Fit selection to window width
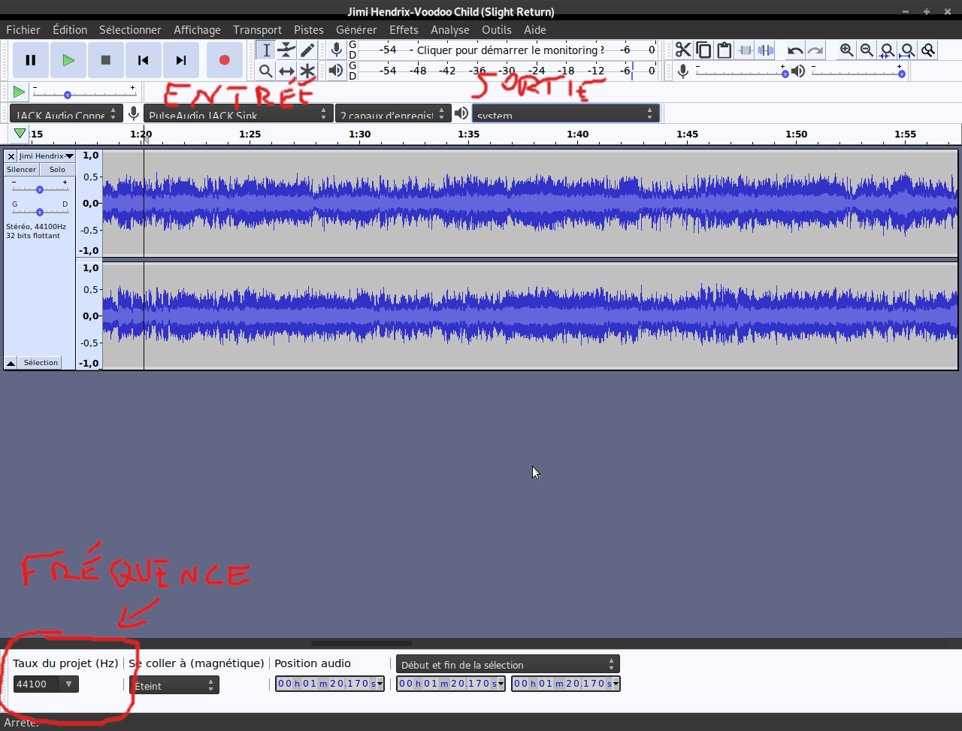 click(x=888, y=50)
